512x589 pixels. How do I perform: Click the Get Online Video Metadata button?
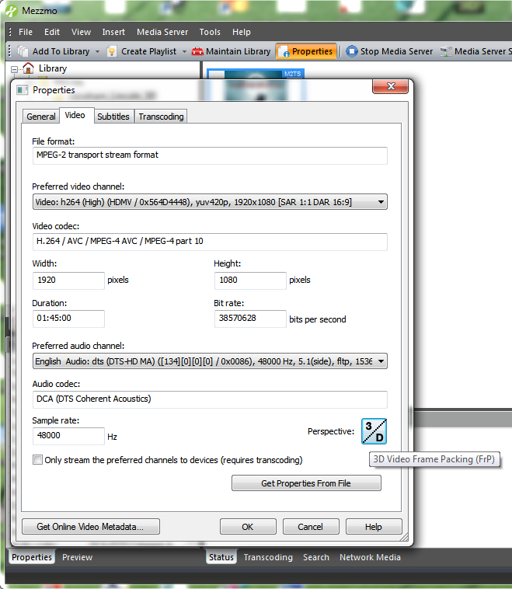[91, 527]
